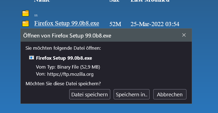Image resolution: width=218 pixels, height=113 pixels.
Task: Close the Öffnen von Firefox Setup dialog
Action: 184,35
